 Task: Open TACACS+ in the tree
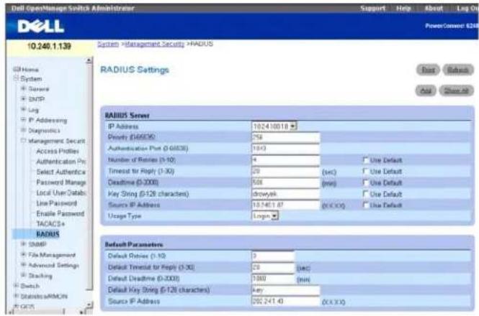(x=50, y=223)
